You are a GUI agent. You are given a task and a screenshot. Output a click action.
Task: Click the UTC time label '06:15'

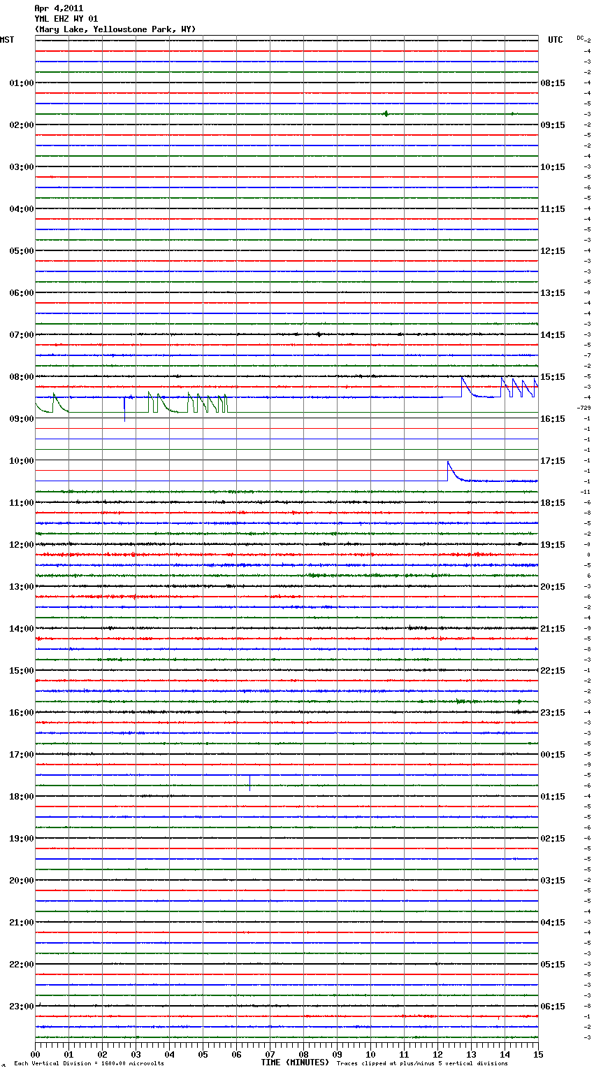(553, 1007)
